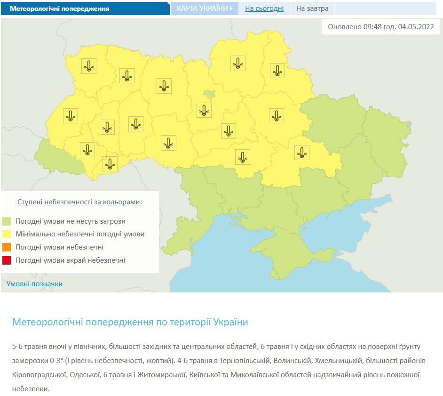
Task: Click frost icon on Sumy region
Action: tap(277, 71)
